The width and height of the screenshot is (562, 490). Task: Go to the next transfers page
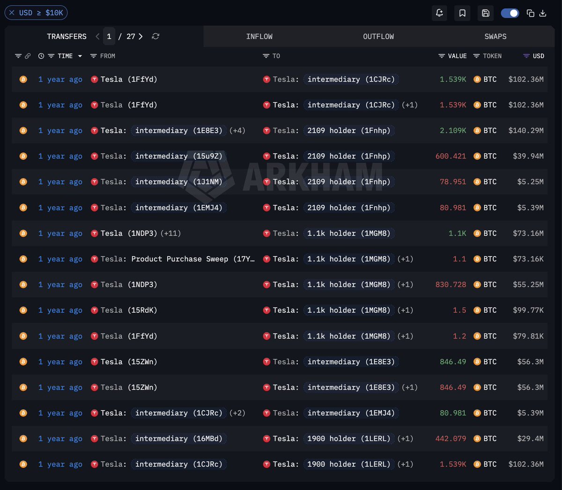coord(140,36)
